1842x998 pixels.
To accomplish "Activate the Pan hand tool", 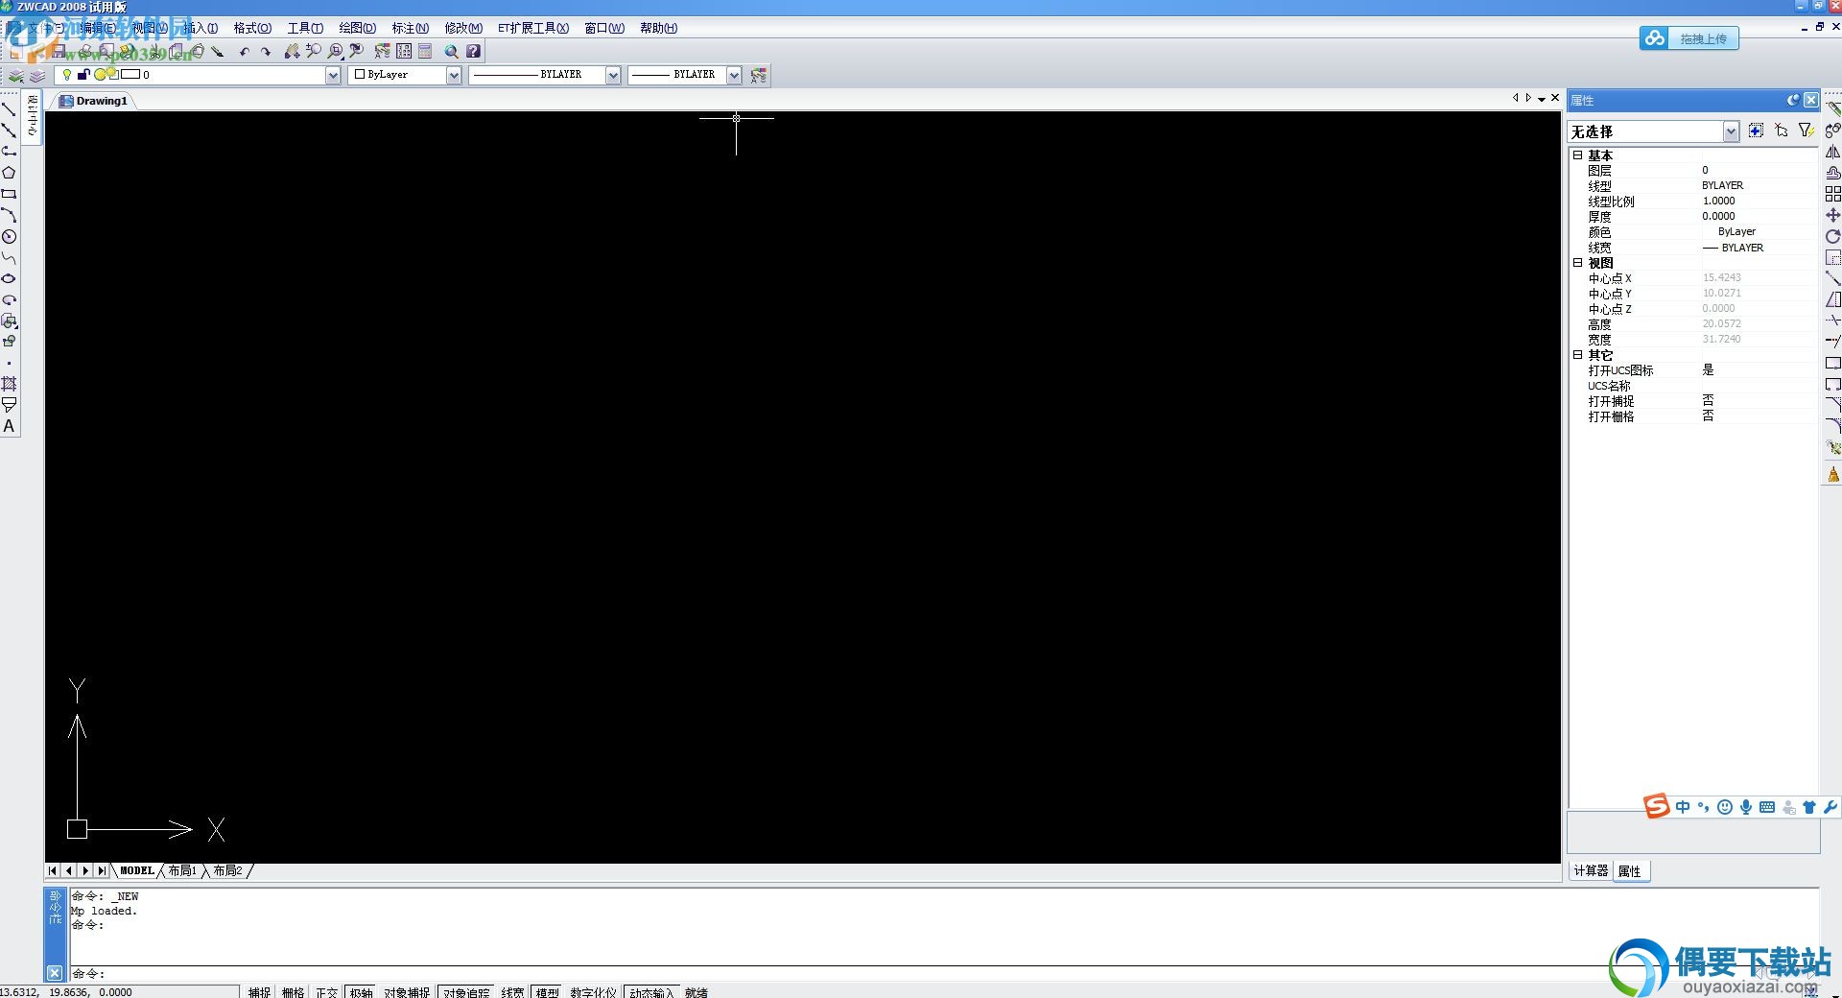I will click(x=292, y=52).
